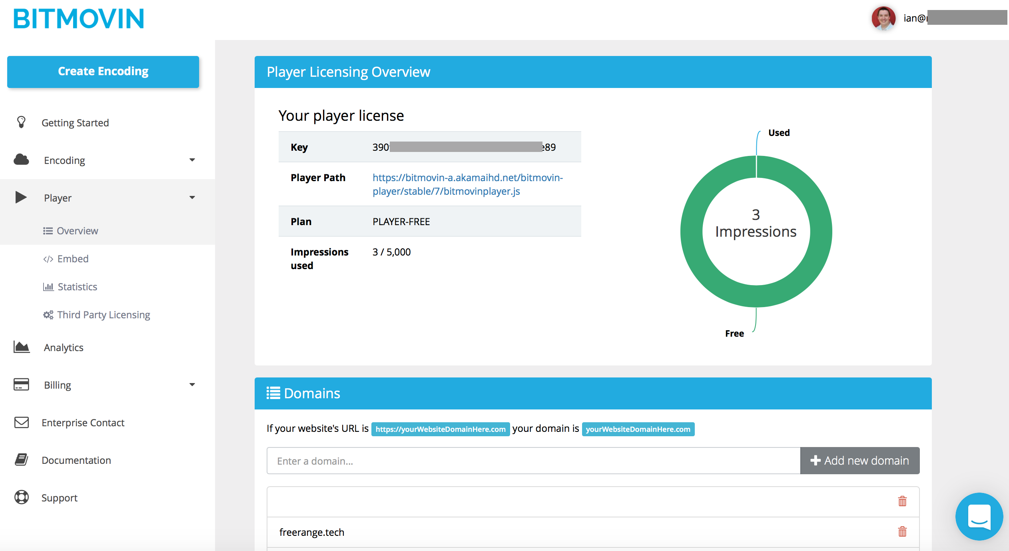Click the Player play-triangle icon

20,197
